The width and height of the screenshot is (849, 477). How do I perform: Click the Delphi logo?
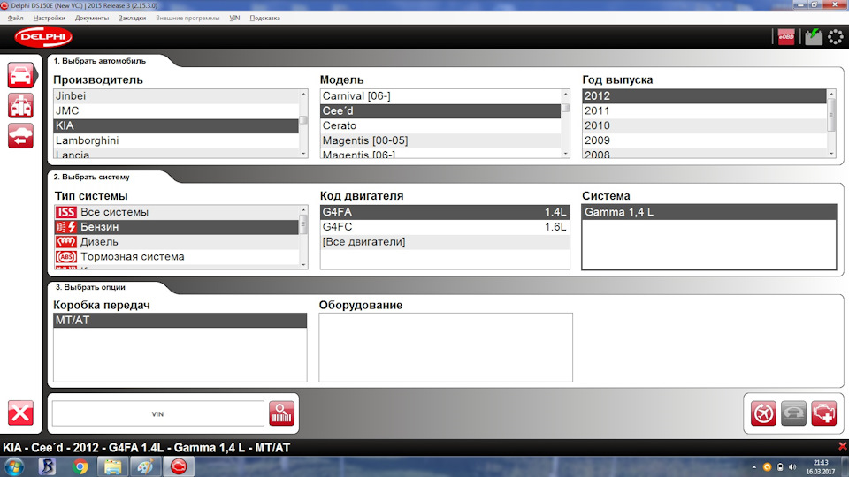click(x=43, y=37)
